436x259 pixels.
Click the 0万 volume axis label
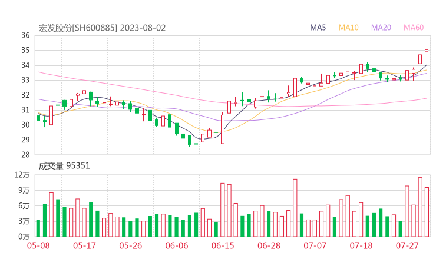(24, 237)
